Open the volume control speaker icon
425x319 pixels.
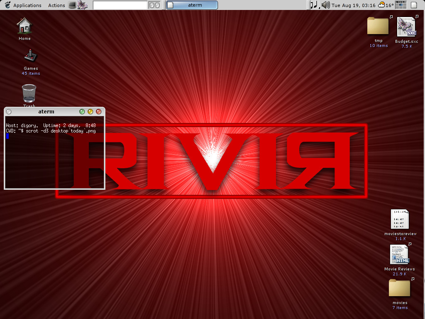[325, 5]
